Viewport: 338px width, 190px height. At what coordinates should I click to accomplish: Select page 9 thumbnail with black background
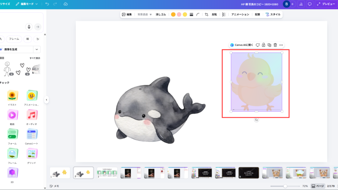pos(249,173)
